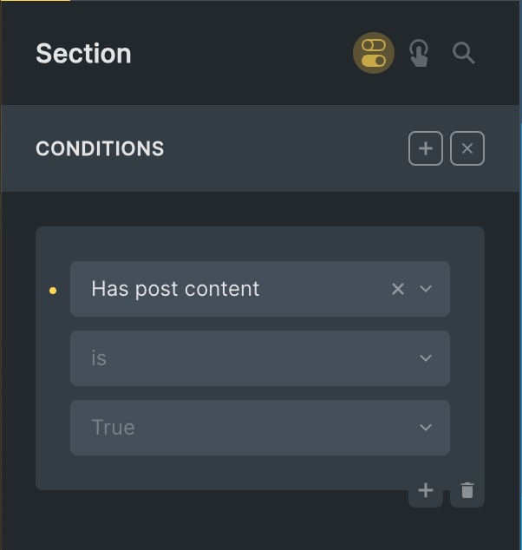Click the "Section" panel title
Viewport: 522px width, 550px height.
pos(83,54)
